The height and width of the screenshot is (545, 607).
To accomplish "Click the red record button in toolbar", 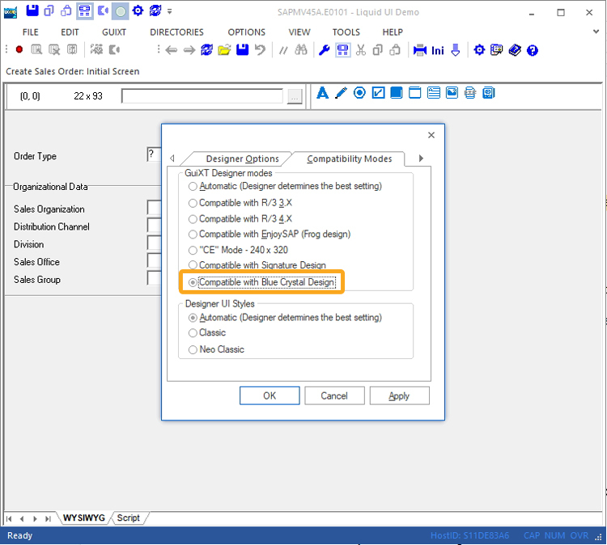I will 18,50.
